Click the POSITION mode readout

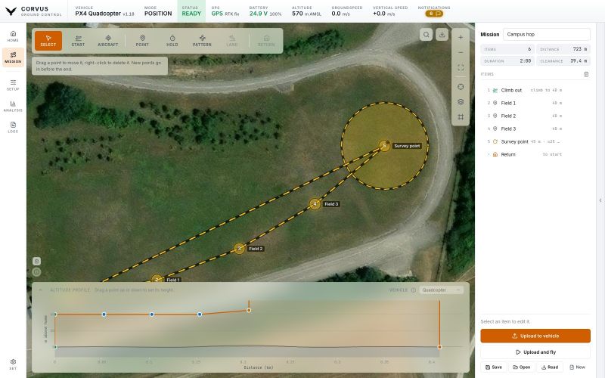(x=158, y=11)
